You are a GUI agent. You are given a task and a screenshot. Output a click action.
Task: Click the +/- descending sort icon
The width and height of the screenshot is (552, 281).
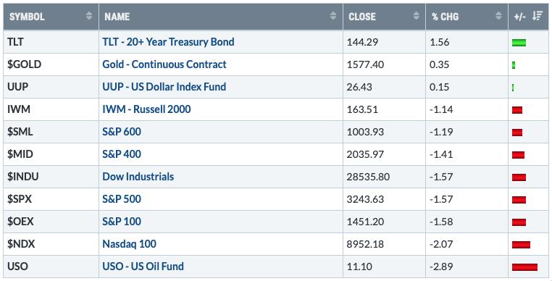point(538,16)
